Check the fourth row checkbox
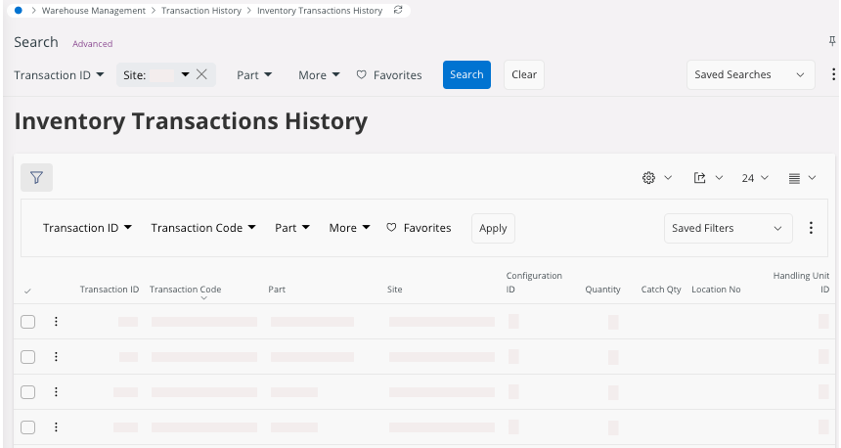 [x=28, y=427]
